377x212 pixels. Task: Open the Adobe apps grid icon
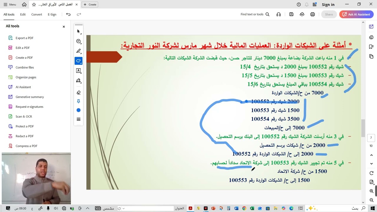click(315, 4)
